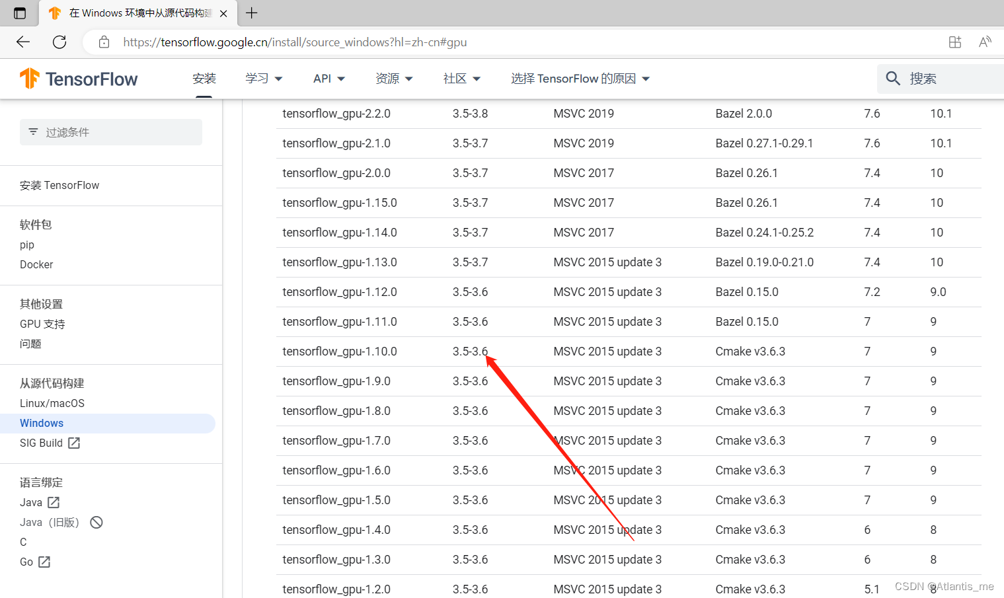Expand the API dropdown menu
This screenshot has width=1004, height=598.
point(329,79)
